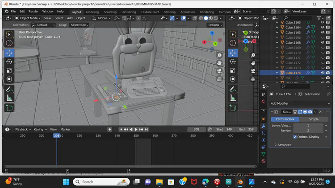Select the Transform tool in User Perspective viewport
The image size is (335, 188).
(x=9, y=79)
